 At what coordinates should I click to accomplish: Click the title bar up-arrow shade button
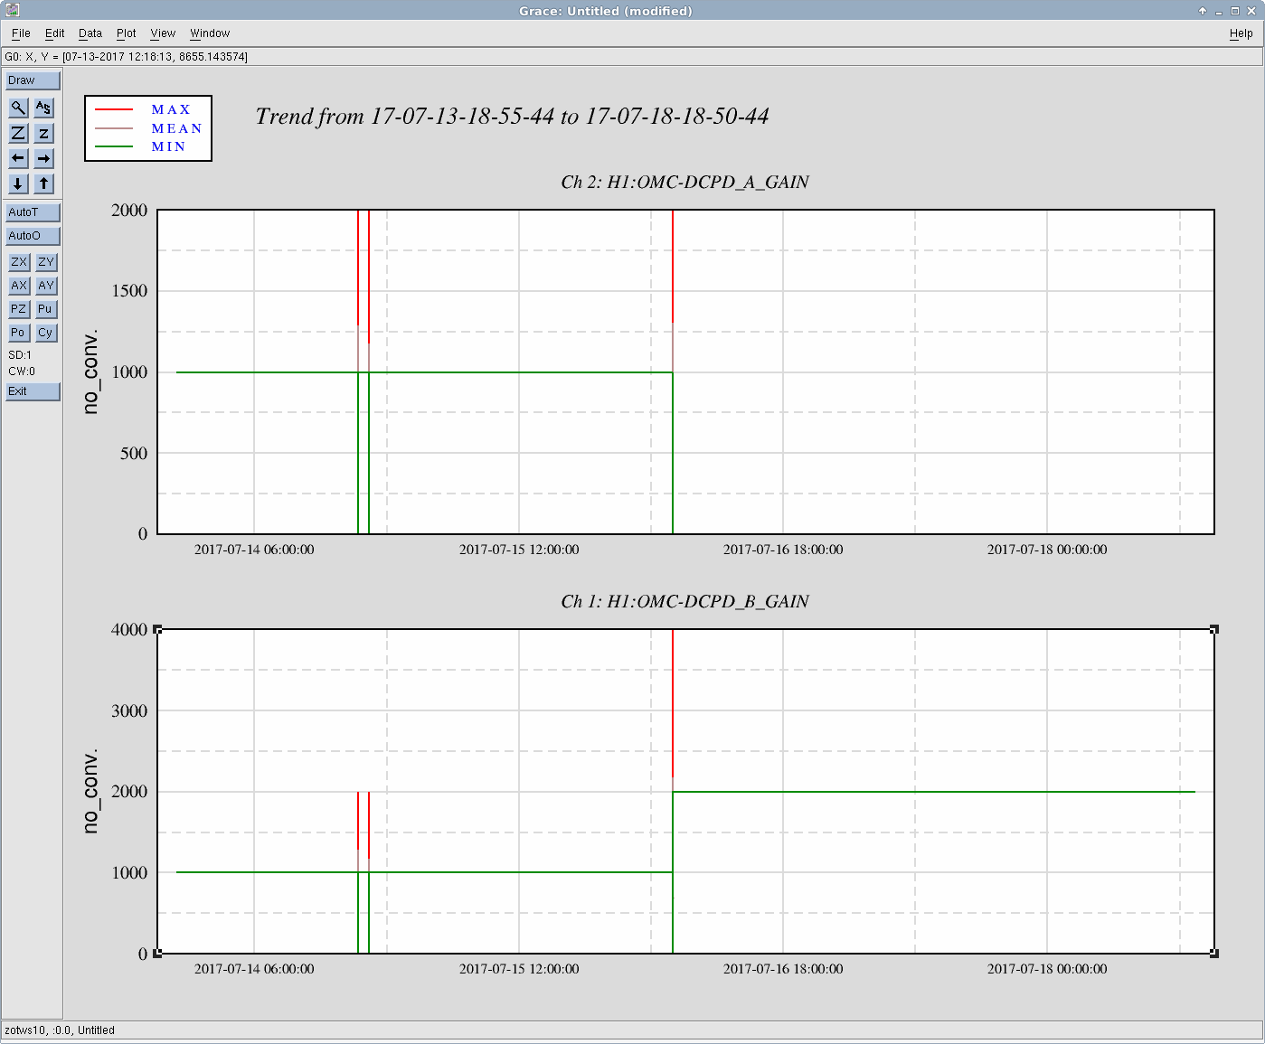(x=1203, y=11)
